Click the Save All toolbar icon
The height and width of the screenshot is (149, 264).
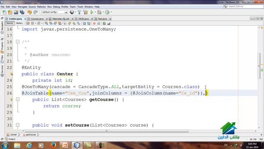tap(22, 12)
